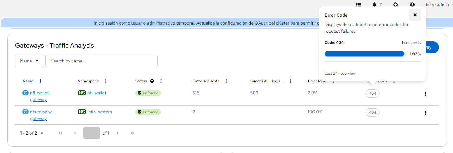This screenshot has height=153, width=453.
Task: Close the Error Code popover
Action: pos(415,15)
